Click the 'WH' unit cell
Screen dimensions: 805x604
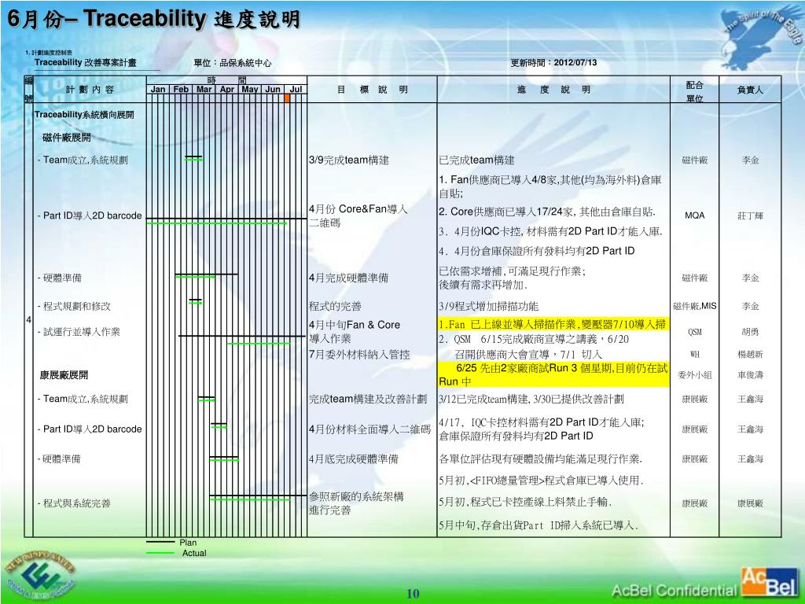pos(695,355)
